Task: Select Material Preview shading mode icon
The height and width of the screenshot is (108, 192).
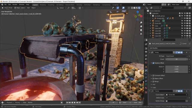Action: tap(137, 8)
